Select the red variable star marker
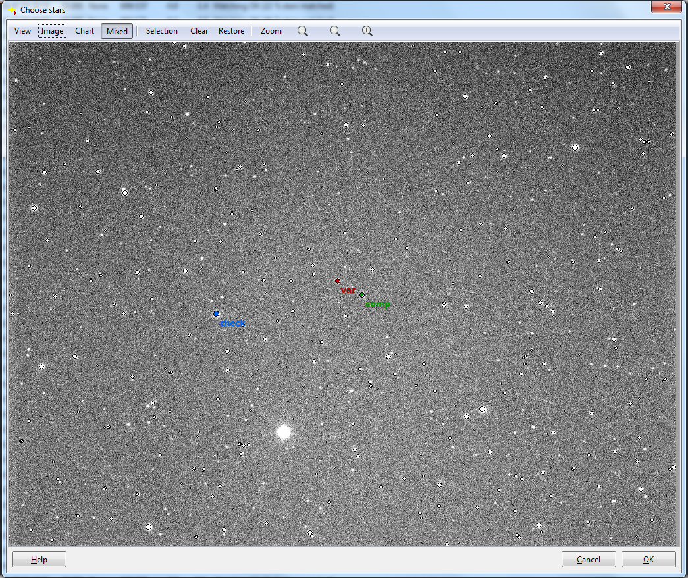Screen dimensions: 688x578 tap(338, 281)
